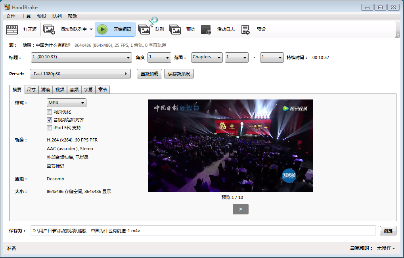Open the Queue icon in toolbar
Screen dimensions: 404x258
click(x=144, y=29)
